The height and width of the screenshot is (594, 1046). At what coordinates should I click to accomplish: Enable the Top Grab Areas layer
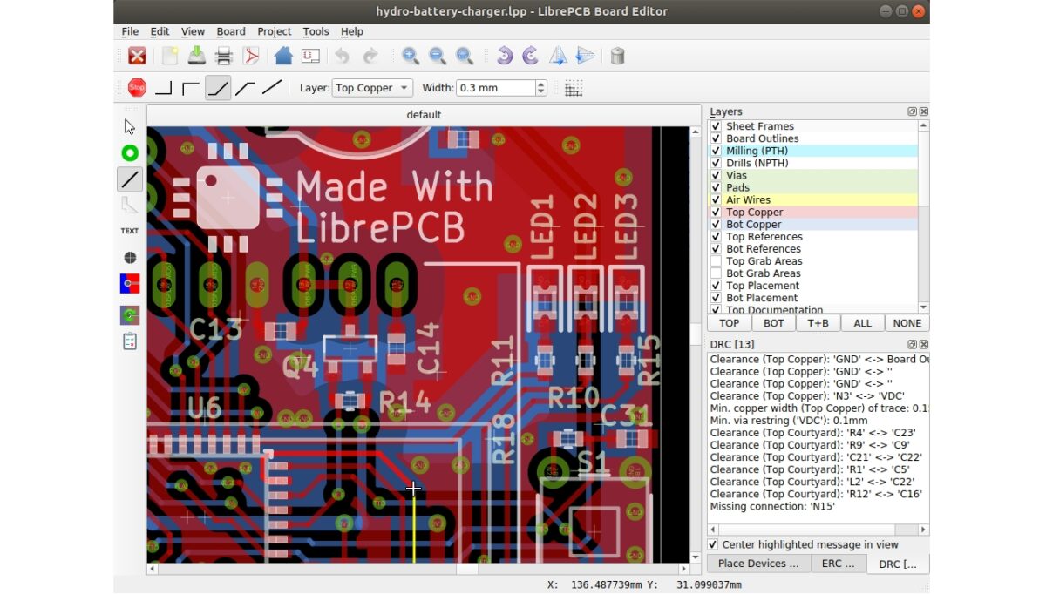click(x=716, y=260)
